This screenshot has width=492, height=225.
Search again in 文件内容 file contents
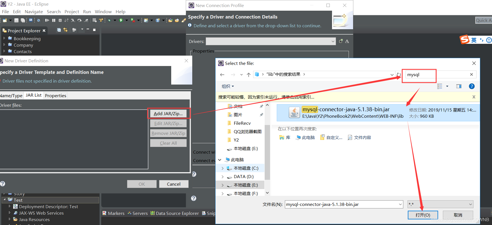click(x=359, y=137)
